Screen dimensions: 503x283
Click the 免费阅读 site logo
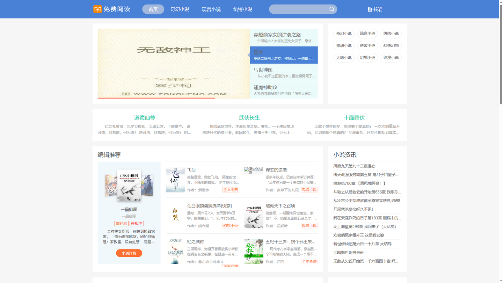point(112,9)
